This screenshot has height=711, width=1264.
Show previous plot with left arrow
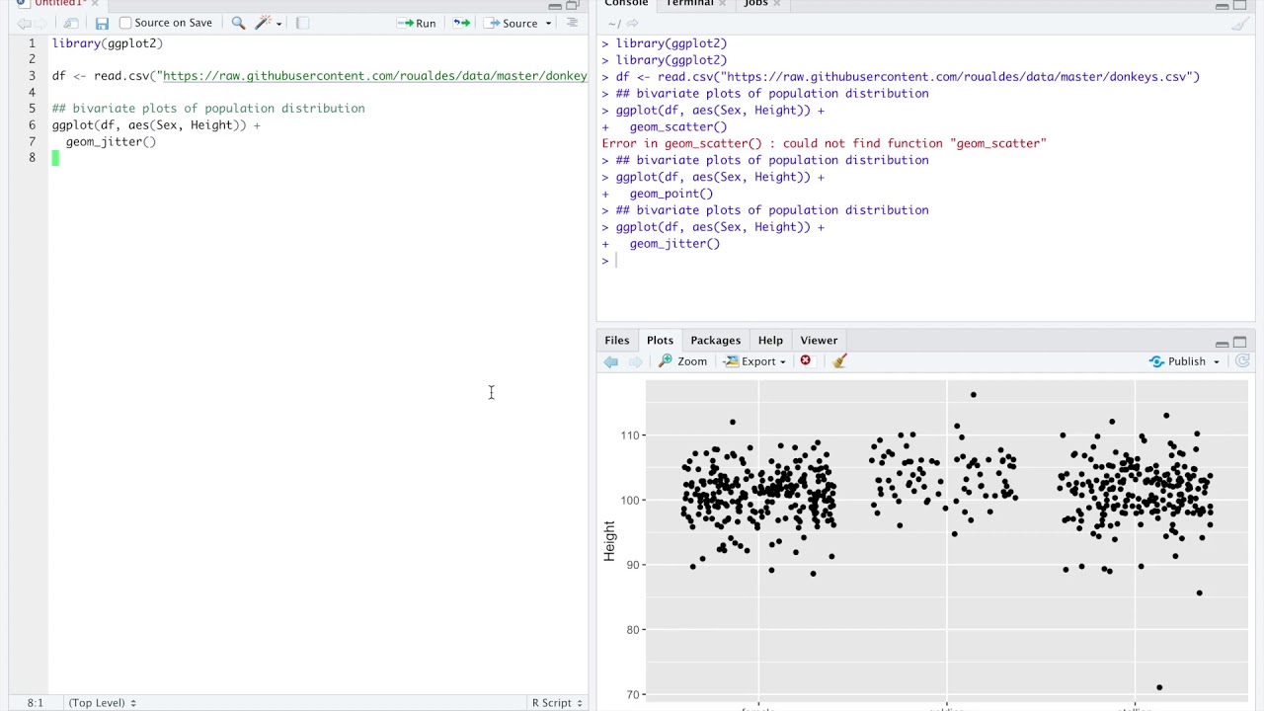(611, 361)
